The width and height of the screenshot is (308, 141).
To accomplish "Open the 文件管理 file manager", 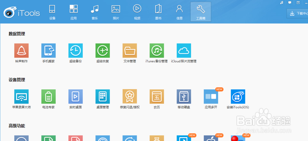I will click(x=130, y=51).
